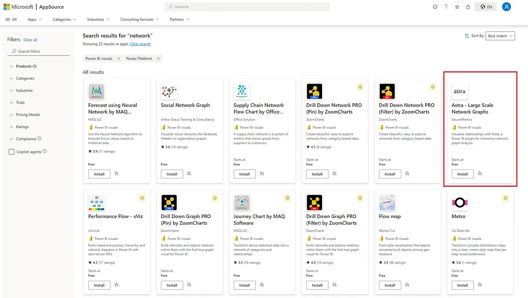Expand the Trials filter

tap(17, 103)
